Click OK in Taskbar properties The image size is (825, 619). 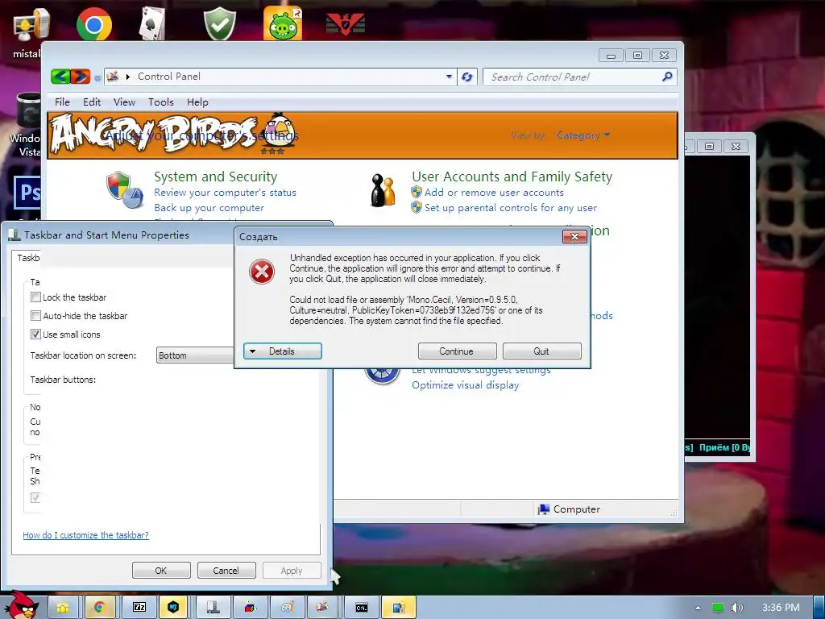(161, 571)
